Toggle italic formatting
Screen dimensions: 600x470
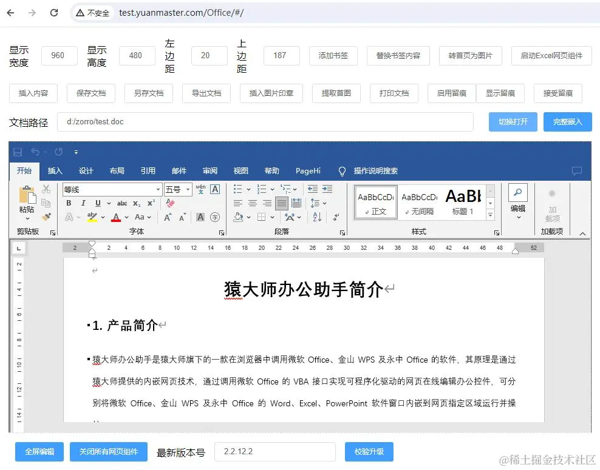(84, 202)
